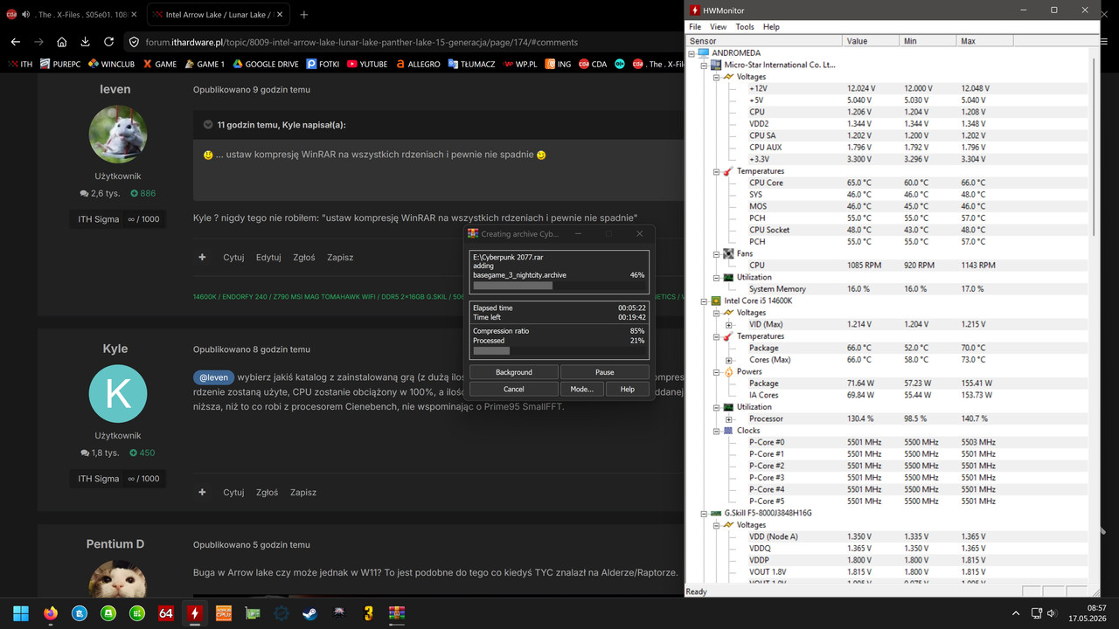
Task: Open the WINCLUB bookmark
Action: [112, 64]
